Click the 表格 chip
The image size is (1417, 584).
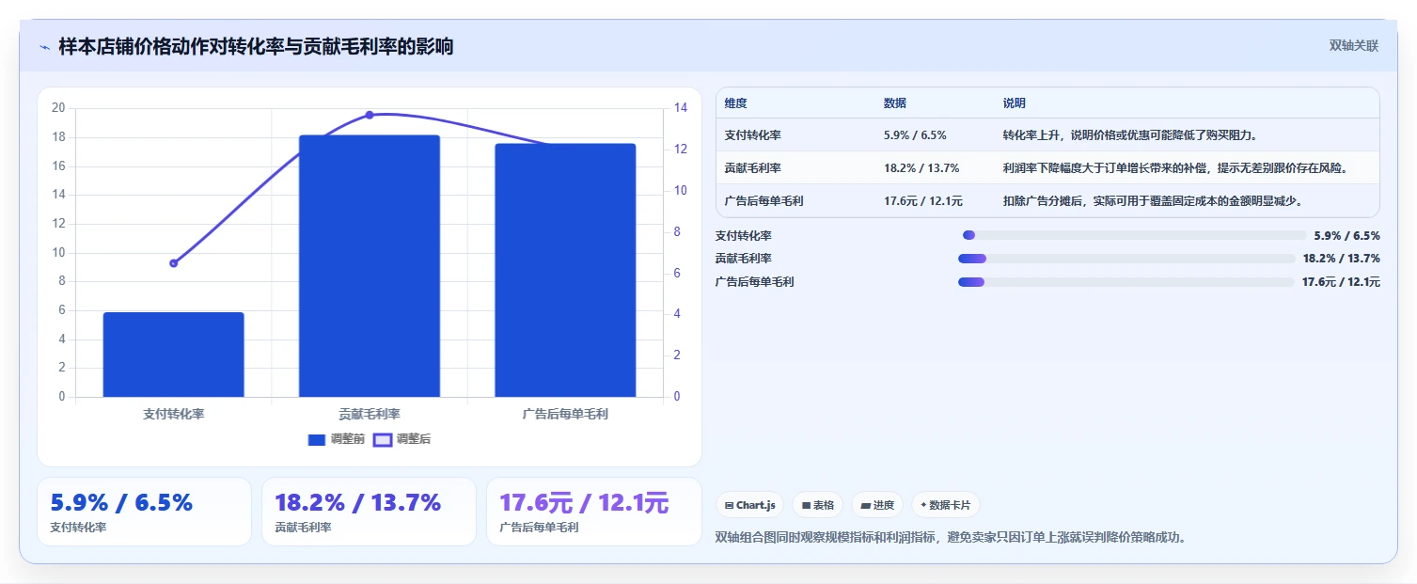click(818, 505)
